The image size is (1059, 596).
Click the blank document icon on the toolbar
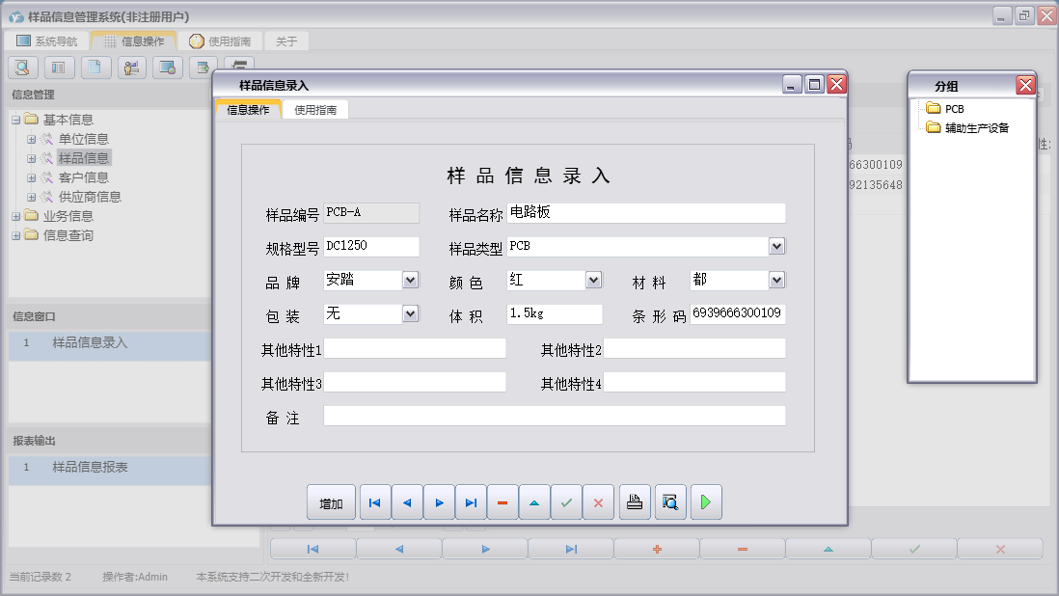pos(94,68)
